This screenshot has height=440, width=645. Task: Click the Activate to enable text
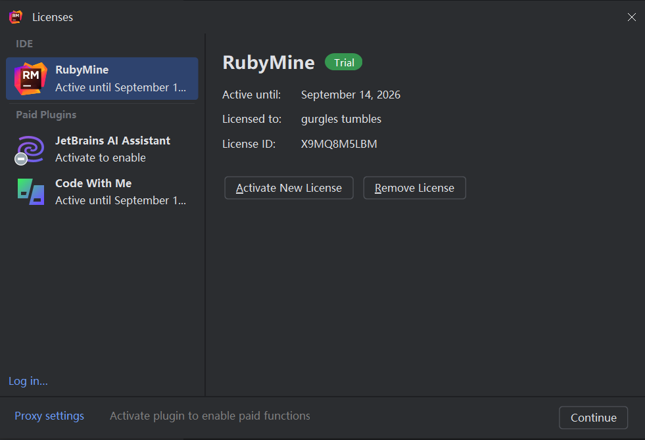(x=101, y=158)
